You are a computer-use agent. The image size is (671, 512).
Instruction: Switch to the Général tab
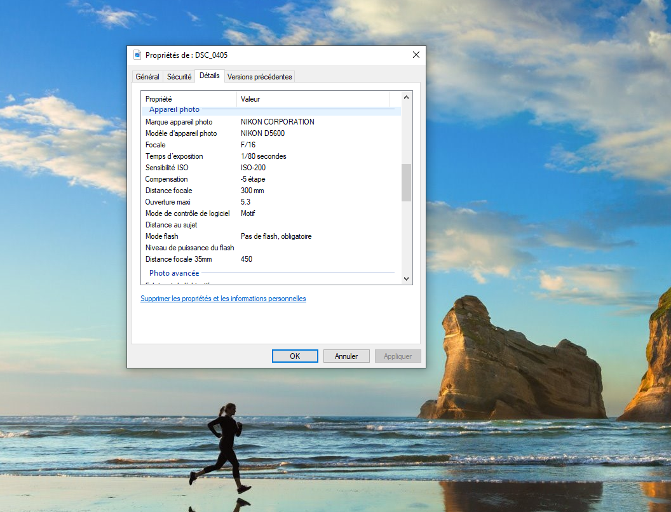click(x=147, y=77)
